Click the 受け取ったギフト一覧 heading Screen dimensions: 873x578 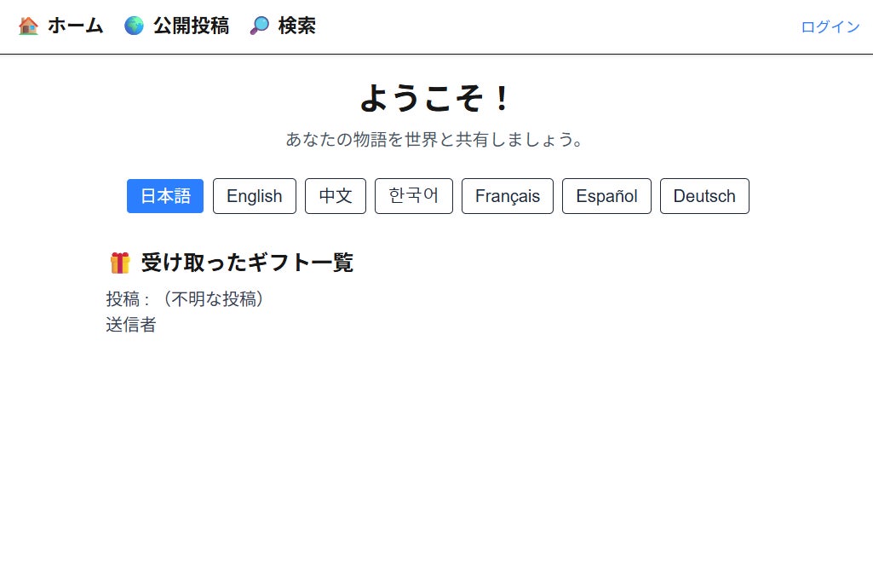tap(247, 263)
